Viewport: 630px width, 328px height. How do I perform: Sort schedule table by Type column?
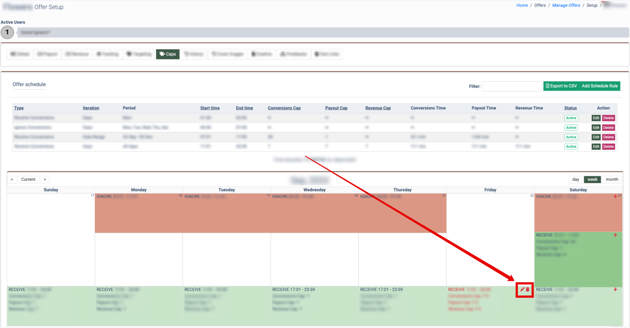coord(19,108)
